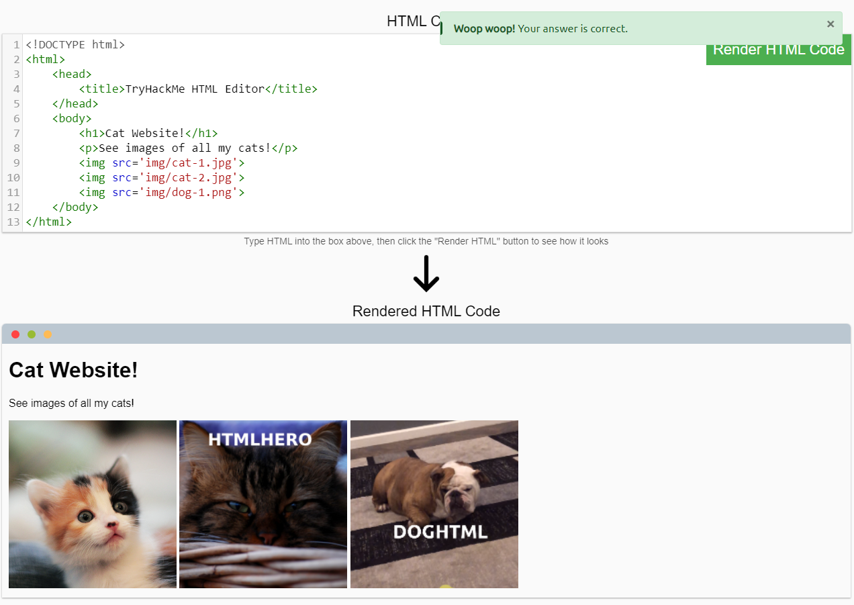Image resolution: width=854 pixels, height=605 pixels.
Task: Click the red dot in mock browser bar
Action: (x=15, y=334)
